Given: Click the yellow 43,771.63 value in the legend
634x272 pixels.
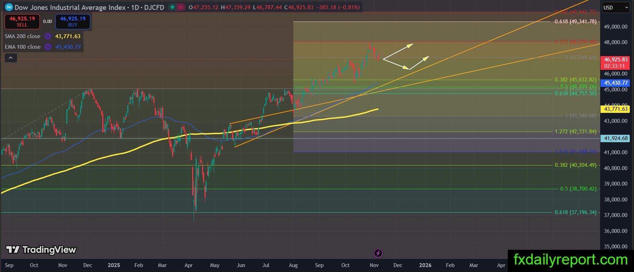Looking at the screenshot, I should (68, 36).
